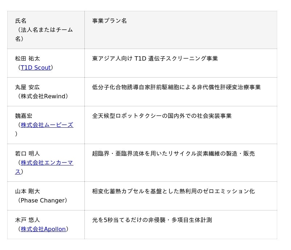Image resolution: width=291 pixels, height=250 pixels.
Task: Open the 株式会社エンカーマス link
Action: 44,167
